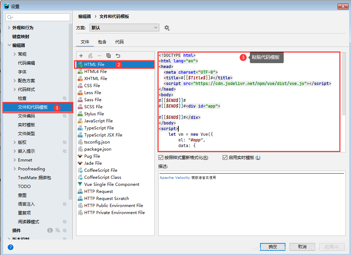Expand the Emmet tree node

pos(14,160)
